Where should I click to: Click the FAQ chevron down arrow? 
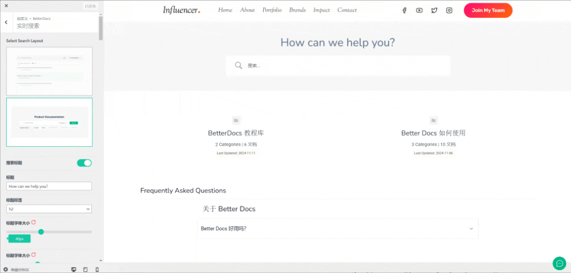click(471, 228)
